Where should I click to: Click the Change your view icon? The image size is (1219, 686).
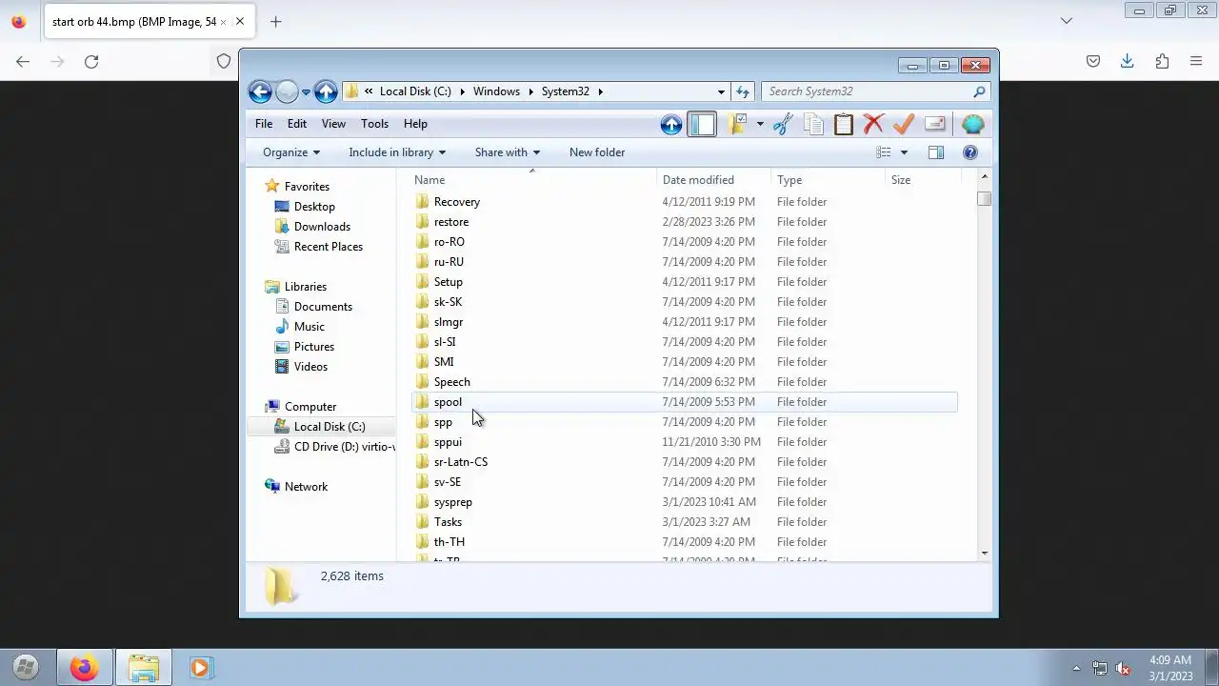click(884, 152)
